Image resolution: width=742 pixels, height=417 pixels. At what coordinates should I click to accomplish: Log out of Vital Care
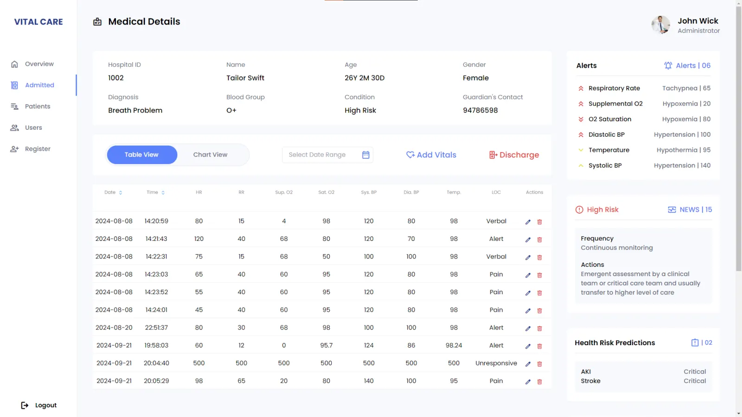tap(39, 405)
